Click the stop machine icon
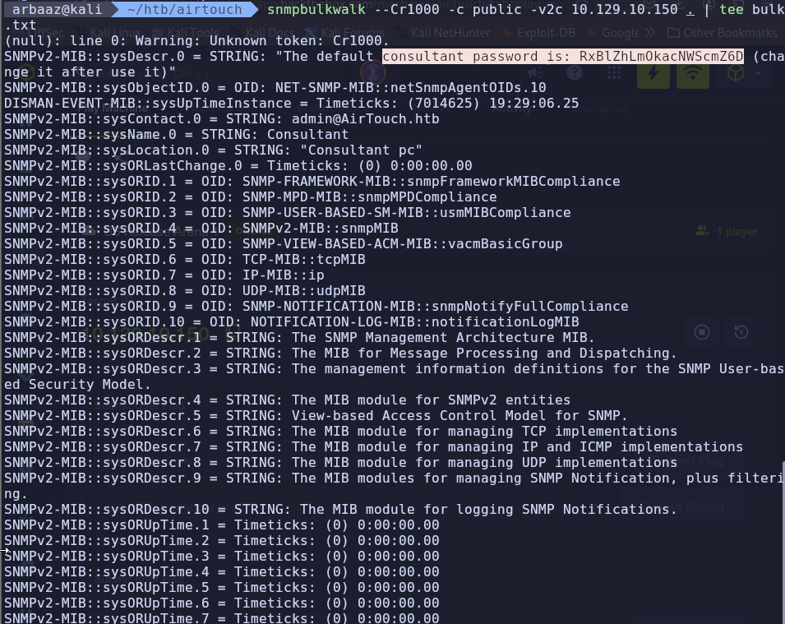The image size is (785, 624). point(702,332)
